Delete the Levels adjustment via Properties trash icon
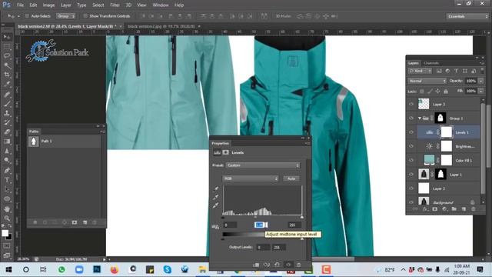The height and width of the screenshot is (277, 492). 299,265
